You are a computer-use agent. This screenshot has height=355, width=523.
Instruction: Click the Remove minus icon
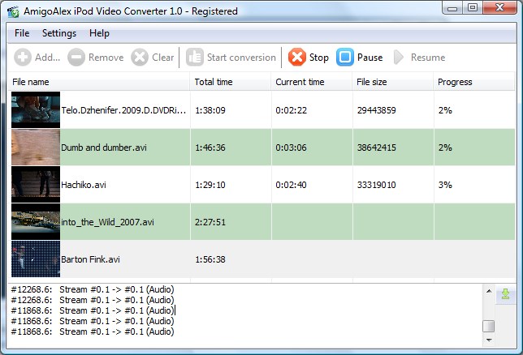(76, 58)
